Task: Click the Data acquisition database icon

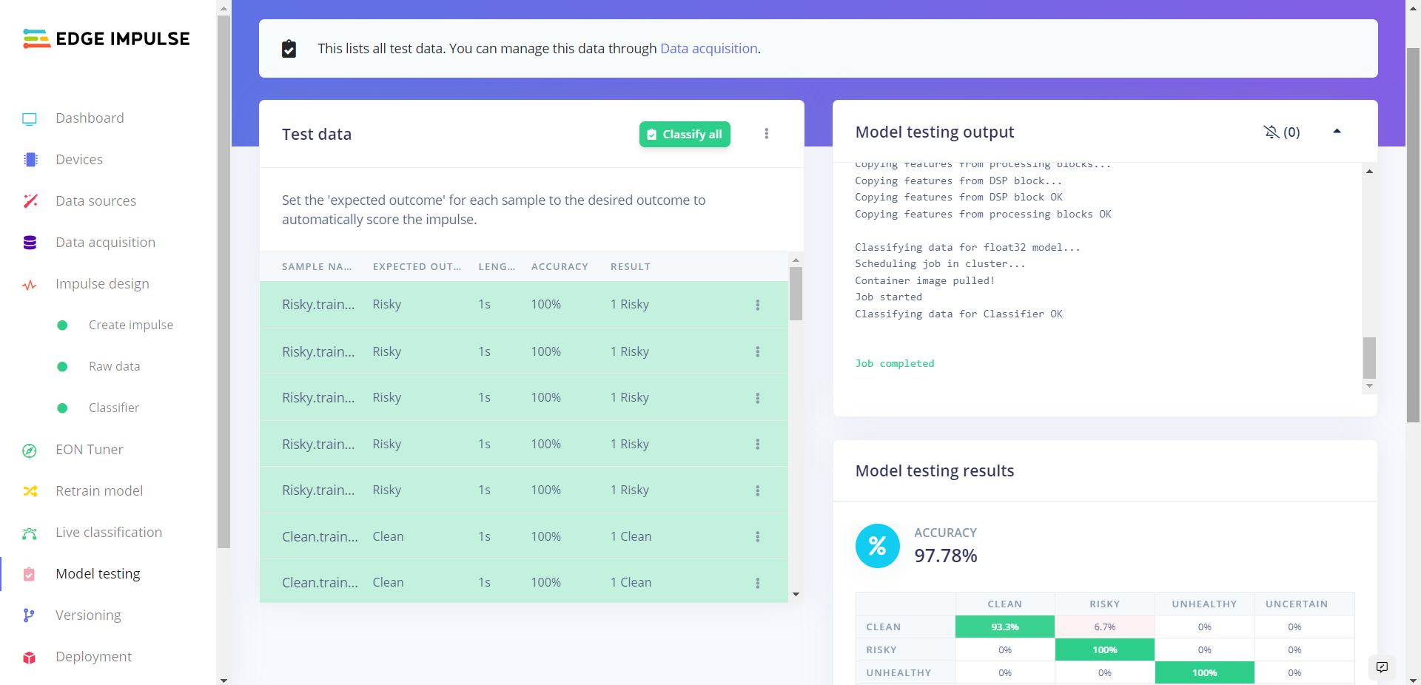Action: click(x=30, y=243)
